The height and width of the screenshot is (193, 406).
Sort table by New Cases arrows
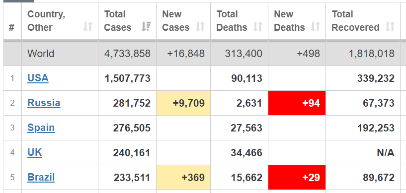point(200,27)
